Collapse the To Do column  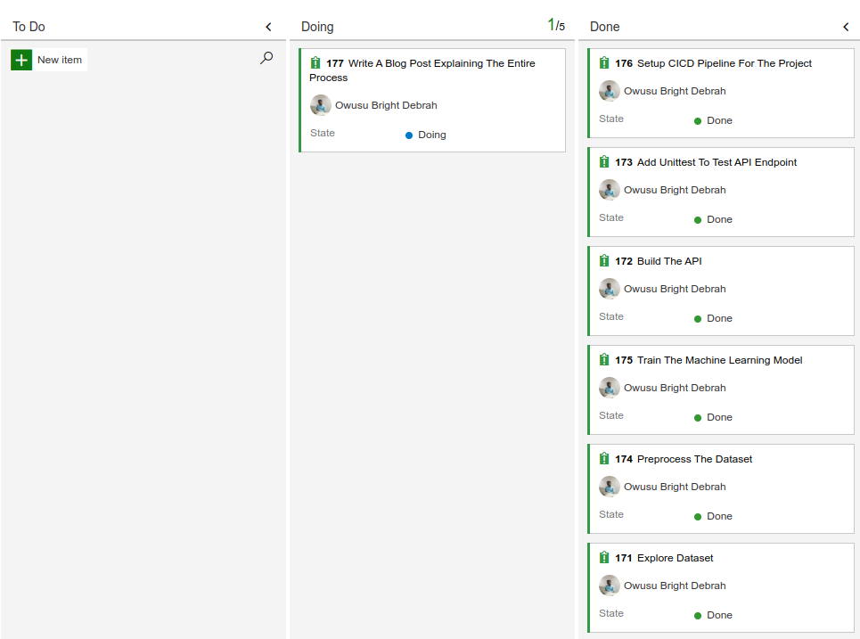[x=268, y=26]
